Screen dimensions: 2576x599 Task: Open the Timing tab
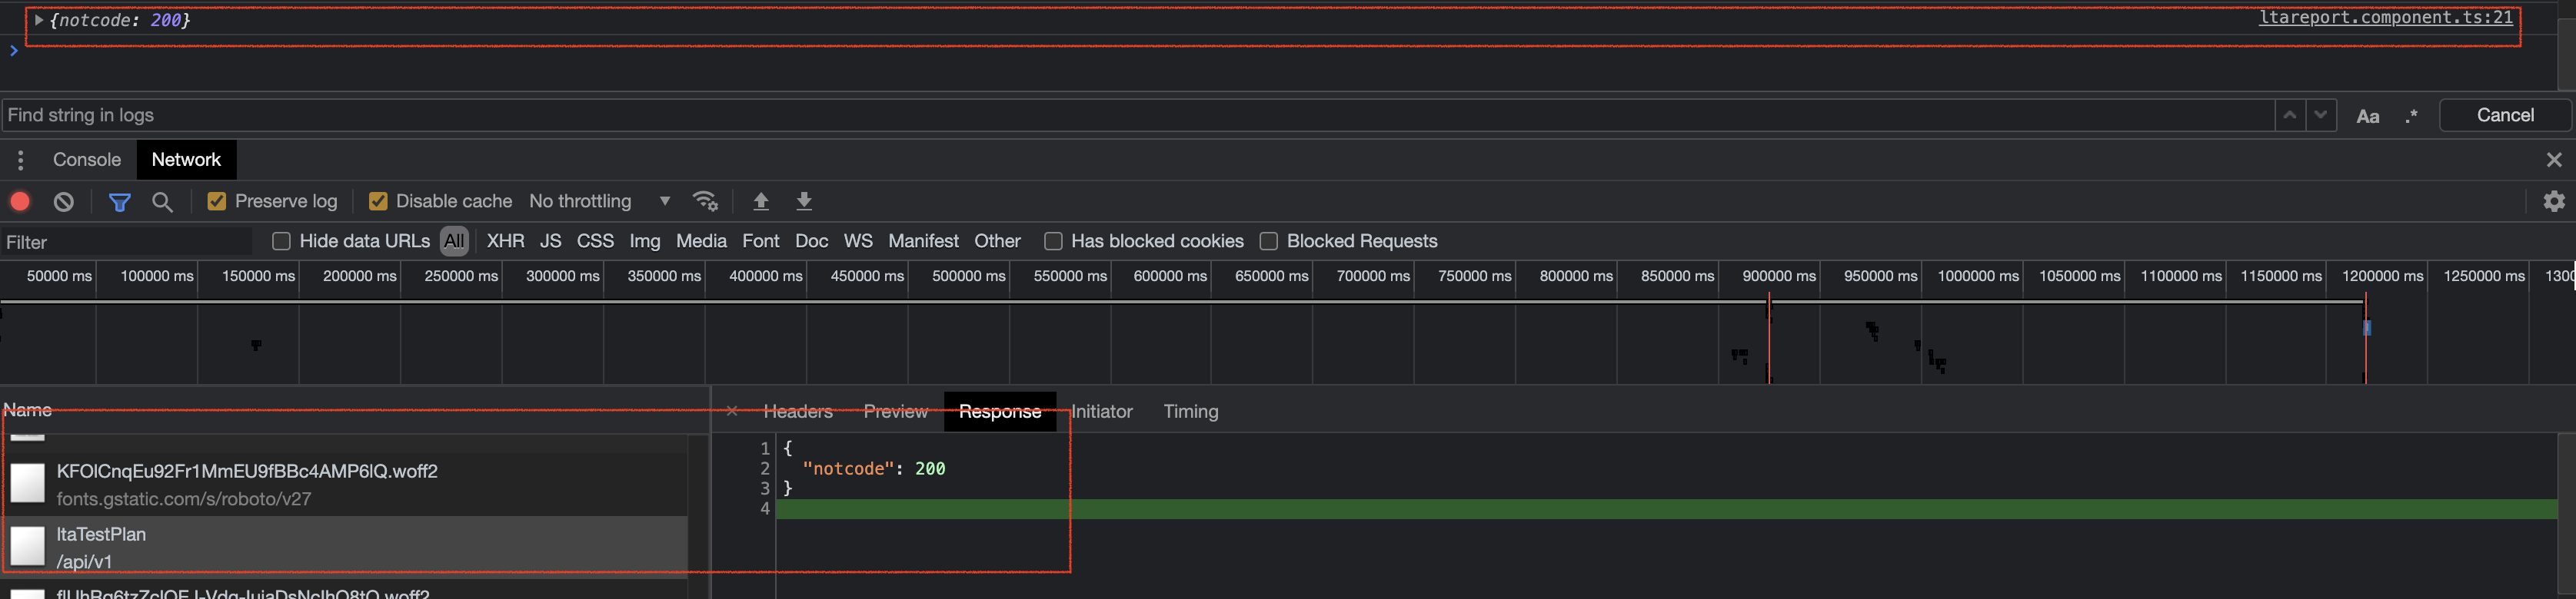(x=1191, y=412)
